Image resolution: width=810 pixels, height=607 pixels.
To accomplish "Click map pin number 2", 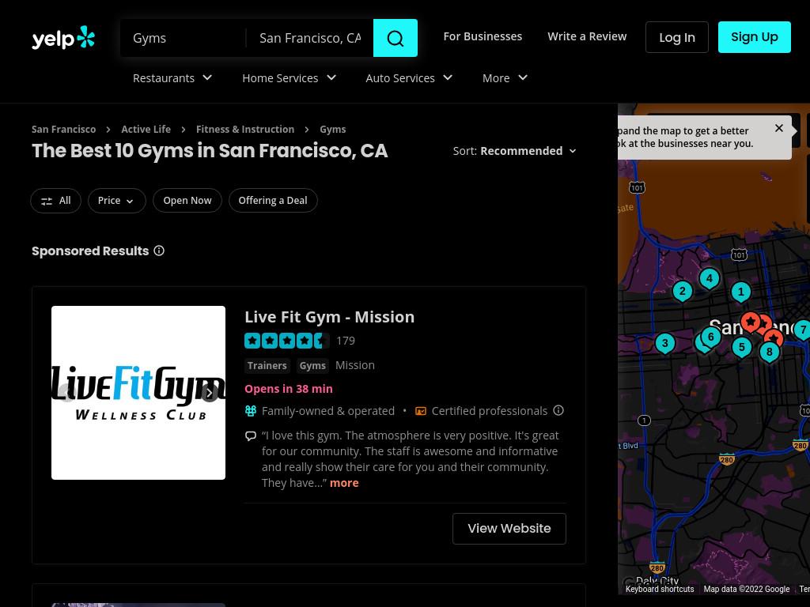I will pyautogui.click(x=683, y=292).
